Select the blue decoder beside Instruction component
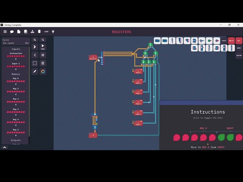The image size is (243, 182). pyautogui.click(x=102, y=58)
